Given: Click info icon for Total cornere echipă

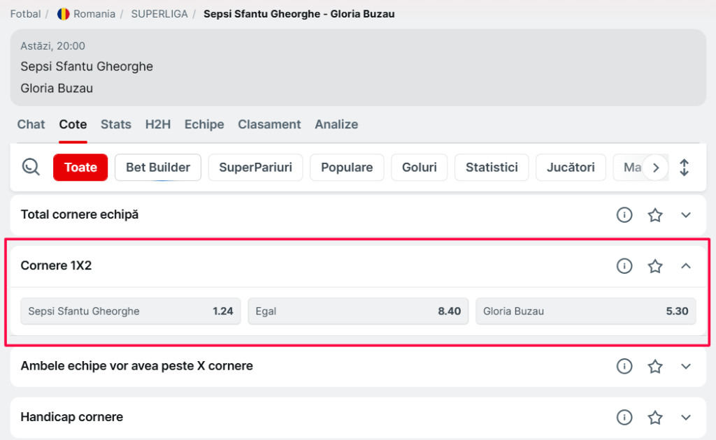Looking at the screenshot, I should (624, 214).
